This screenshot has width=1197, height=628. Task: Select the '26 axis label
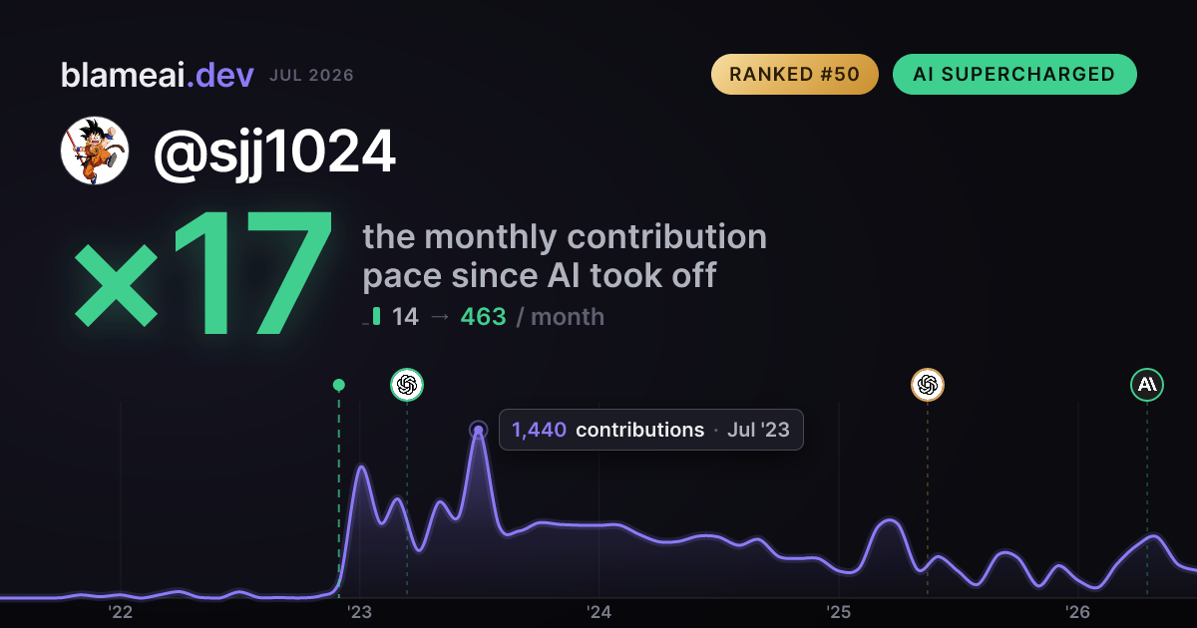click(x=1077, y=611)
